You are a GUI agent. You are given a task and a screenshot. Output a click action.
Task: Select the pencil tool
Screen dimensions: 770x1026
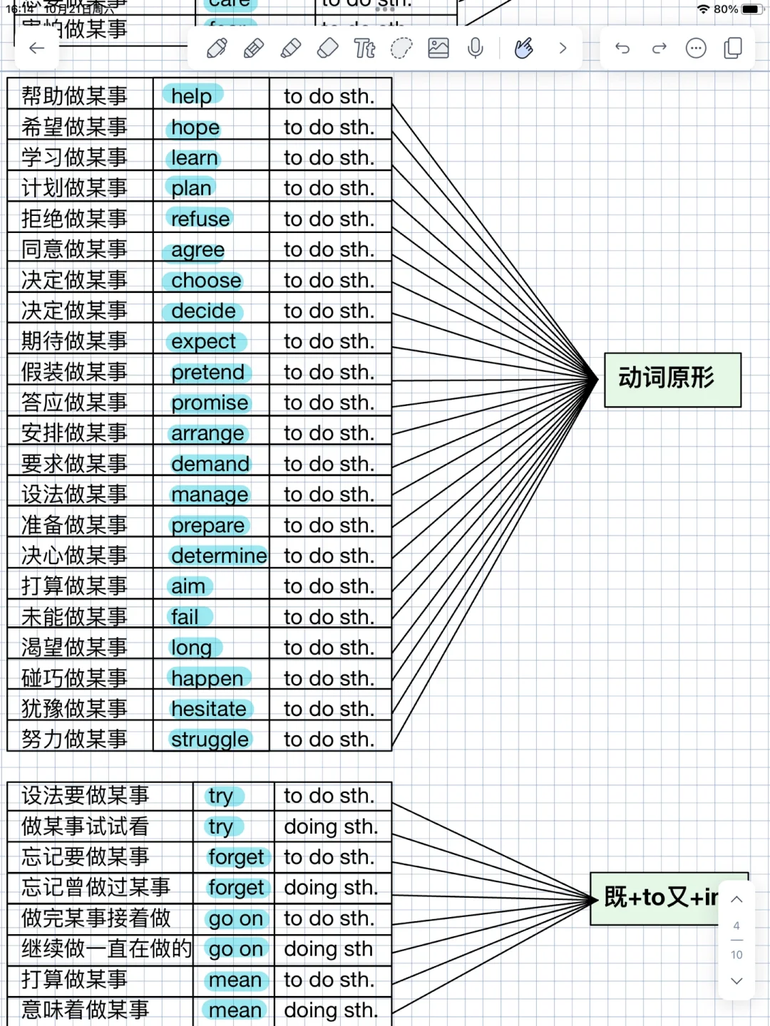pos(254,48)
